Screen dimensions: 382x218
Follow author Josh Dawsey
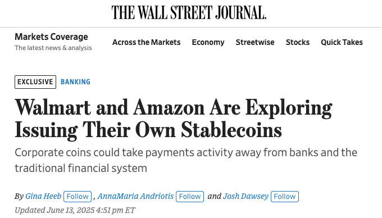285,197
